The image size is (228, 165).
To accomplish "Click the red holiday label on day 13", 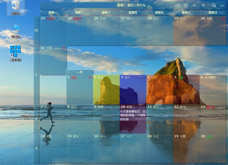I will 211,107.
